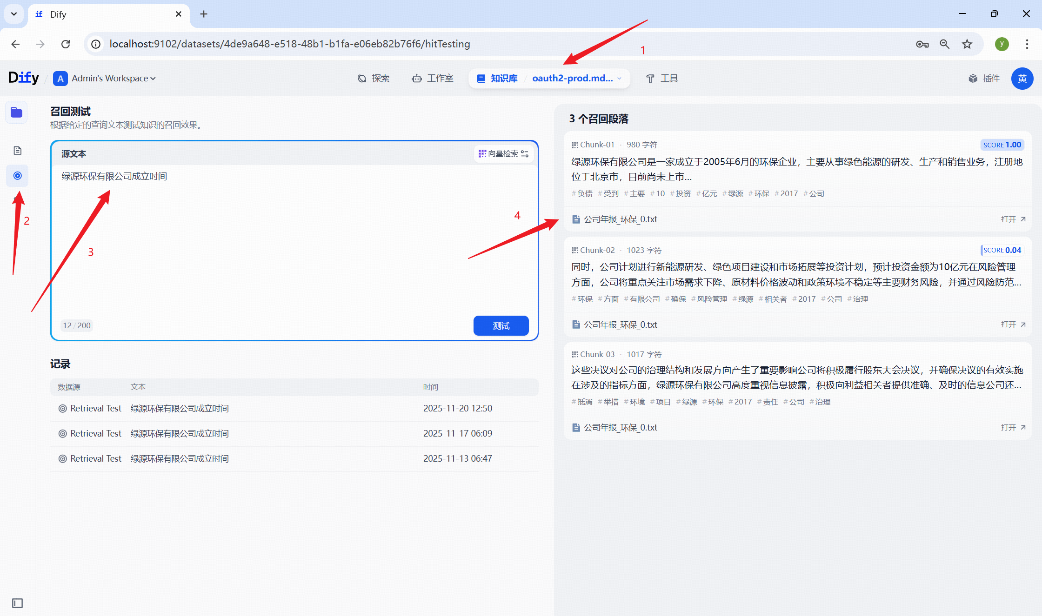1042x616 pixels.
Task: Open 向量检索 retrieval settings
Action: [x=503, y=153]
